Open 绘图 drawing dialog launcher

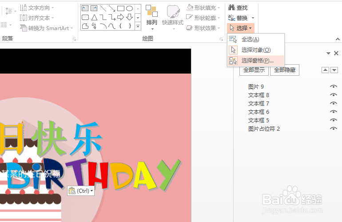221,39
